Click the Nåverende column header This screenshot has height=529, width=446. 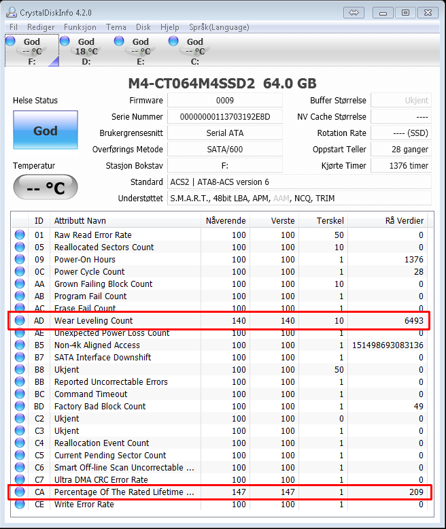225,220
